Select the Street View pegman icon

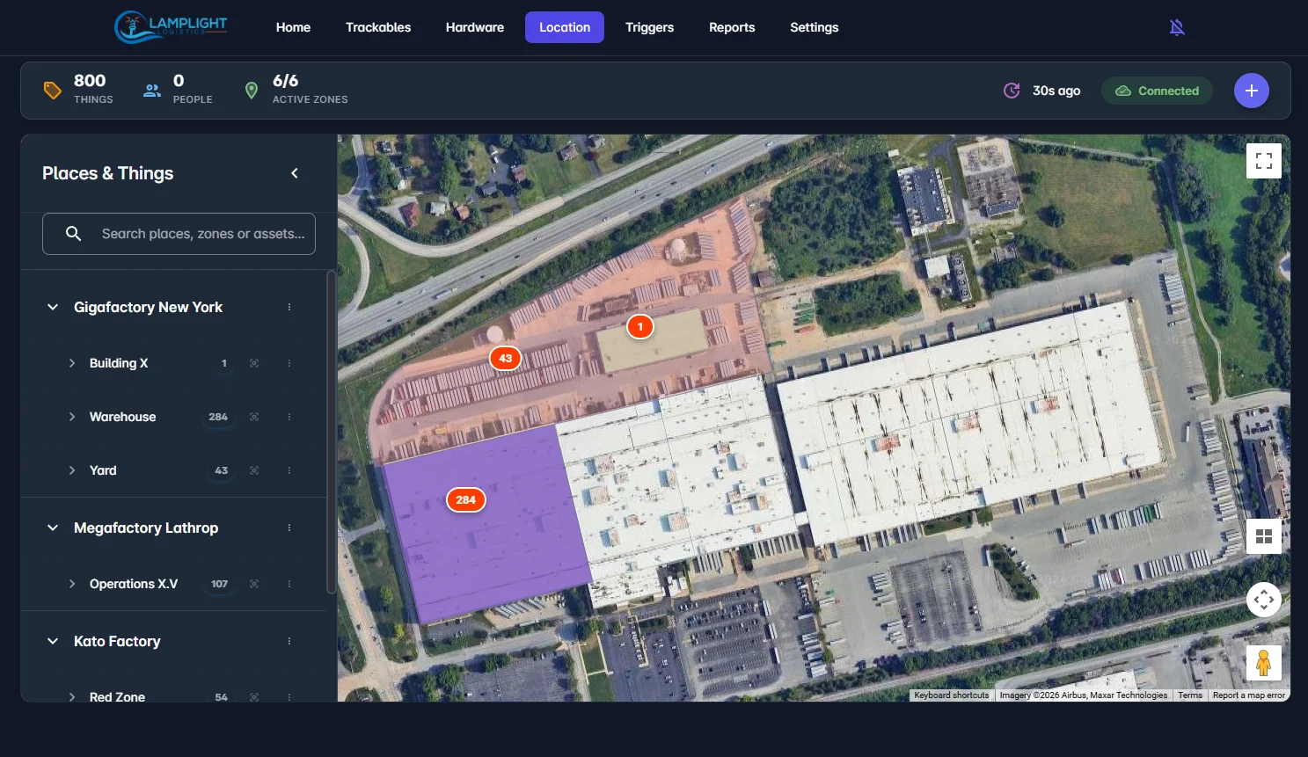click(1263, 663)
